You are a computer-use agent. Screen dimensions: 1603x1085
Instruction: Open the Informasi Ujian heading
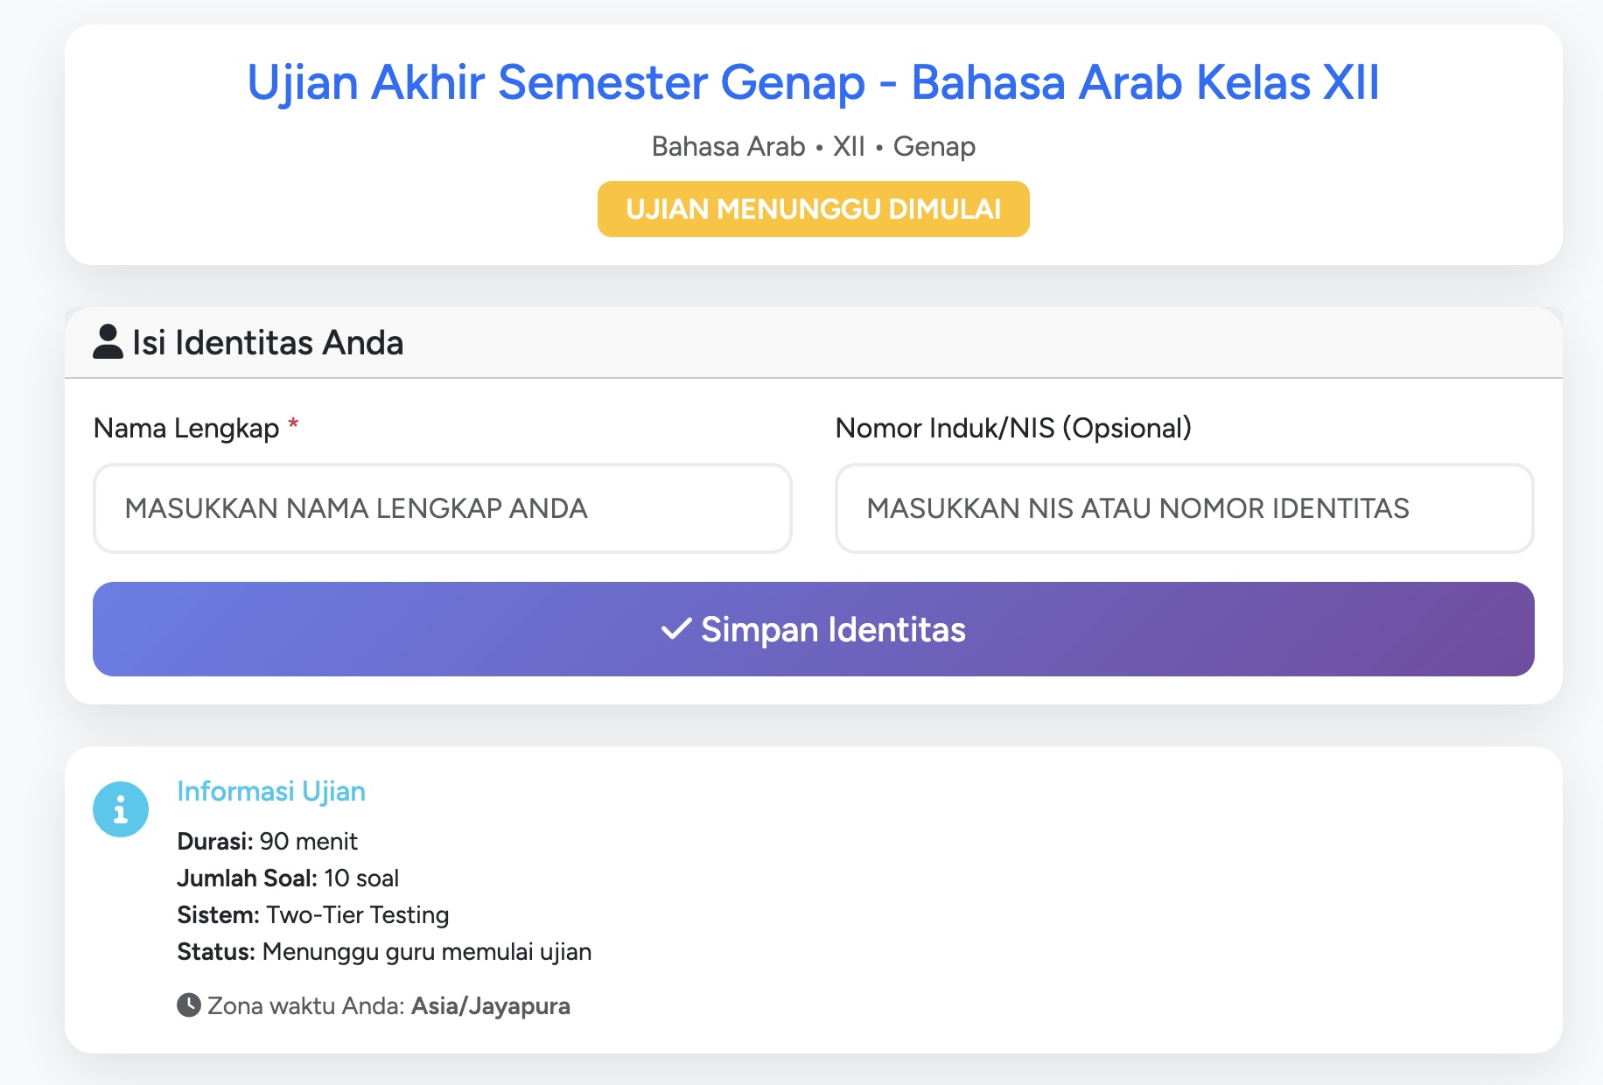[x=271, y=791]
